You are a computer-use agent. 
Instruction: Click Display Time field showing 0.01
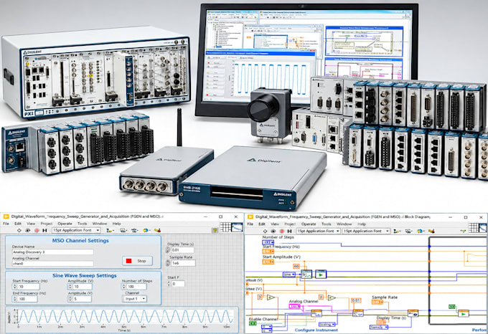(x=183, y=250)
